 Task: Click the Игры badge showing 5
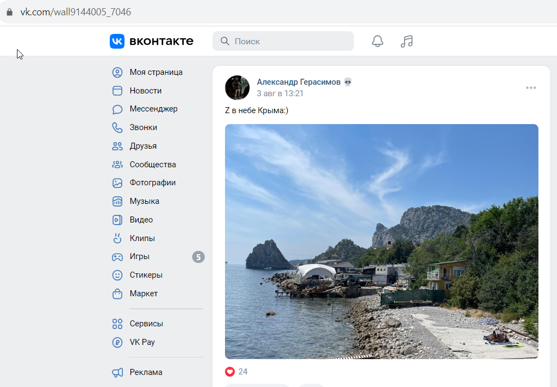click(199, 257)
